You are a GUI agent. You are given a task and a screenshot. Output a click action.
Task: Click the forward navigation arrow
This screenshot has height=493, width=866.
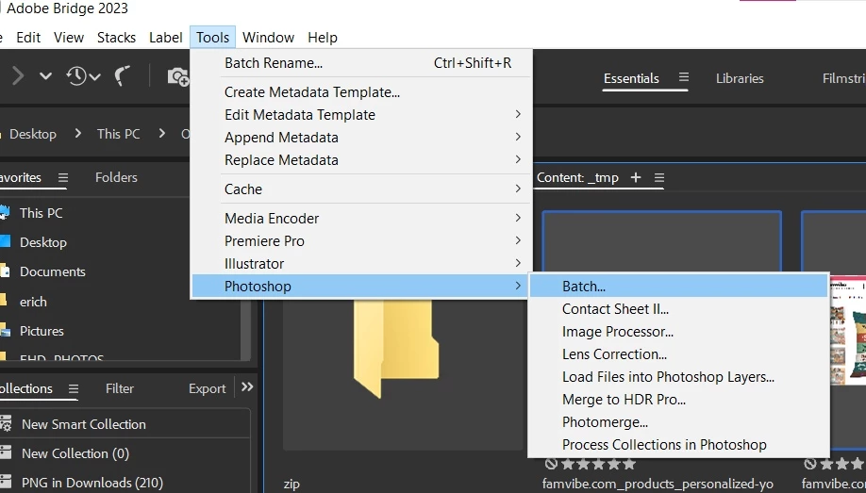[x=18, y=75]
